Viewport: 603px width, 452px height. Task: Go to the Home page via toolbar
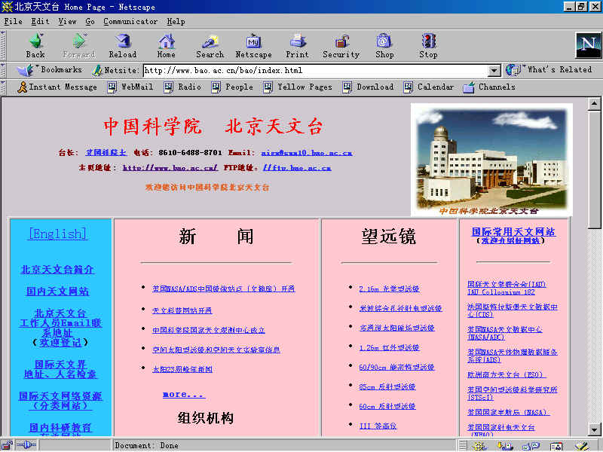pyautogui.click(x=166, y=46)
